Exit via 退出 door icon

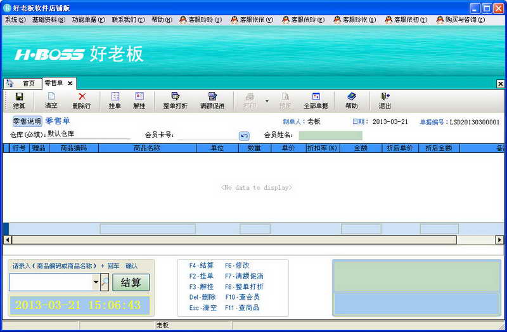pos(385,96)
